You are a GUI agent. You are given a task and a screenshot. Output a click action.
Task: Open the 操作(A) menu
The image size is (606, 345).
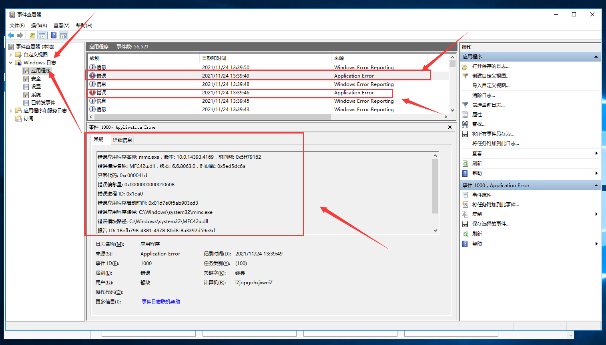point(39,26)
